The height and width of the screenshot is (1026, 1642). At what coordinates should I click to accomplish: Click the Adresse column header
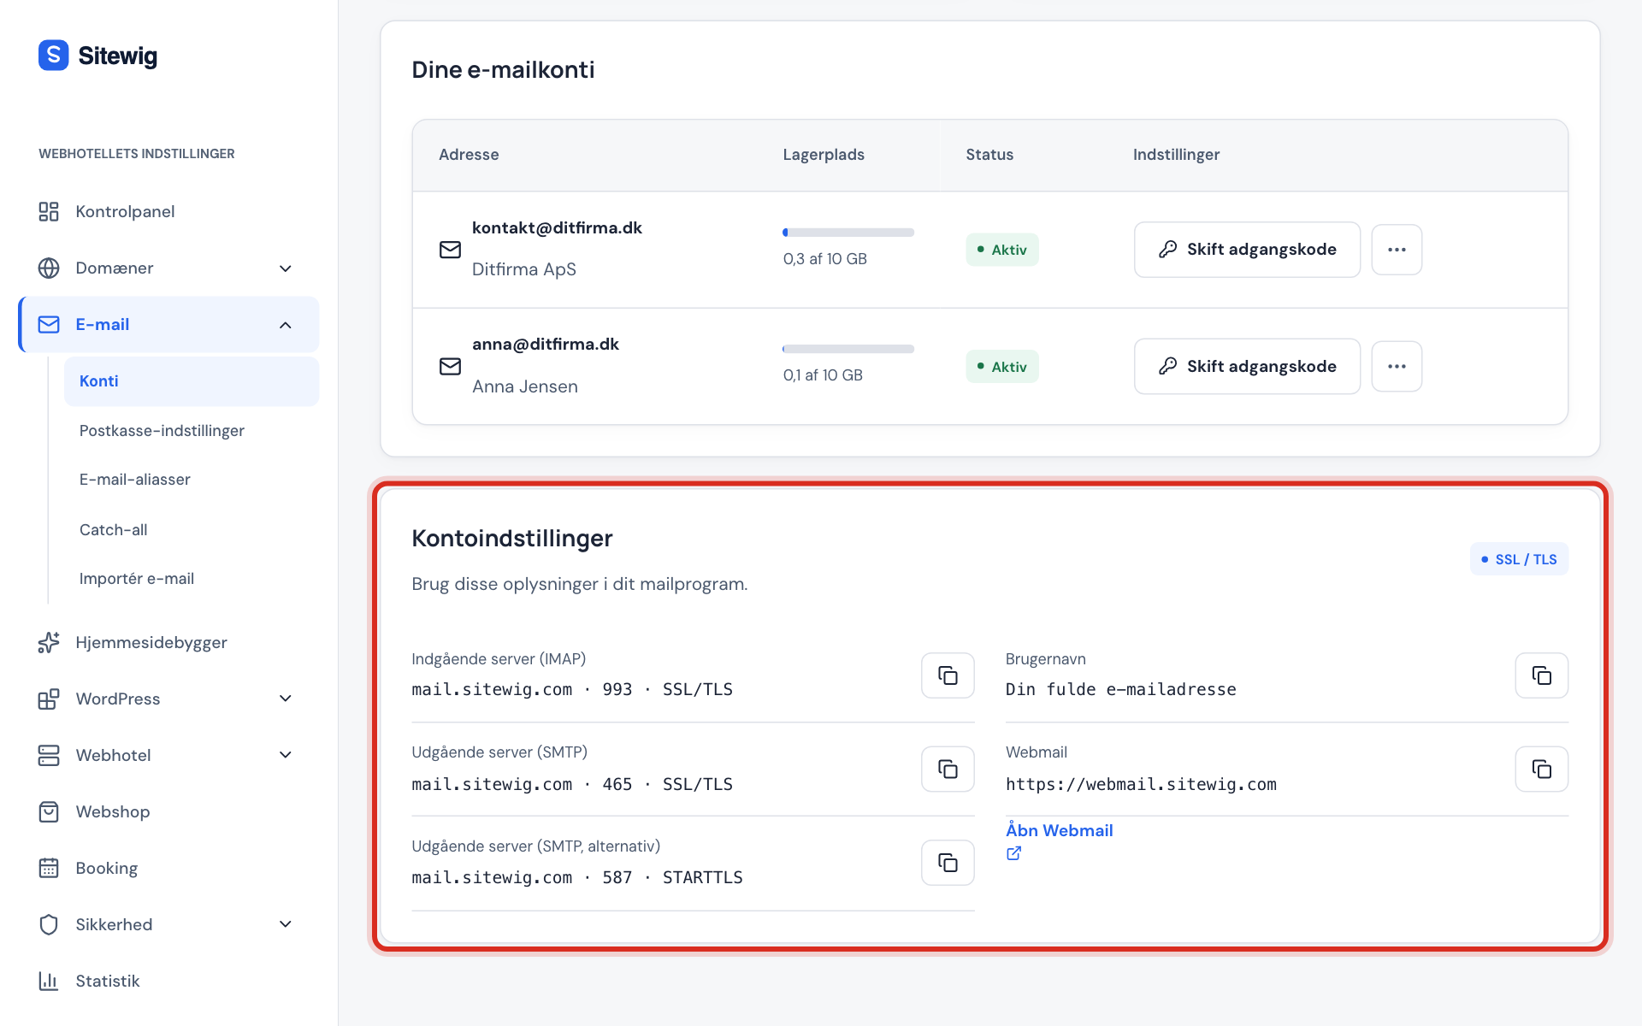(x=469, y=155)
